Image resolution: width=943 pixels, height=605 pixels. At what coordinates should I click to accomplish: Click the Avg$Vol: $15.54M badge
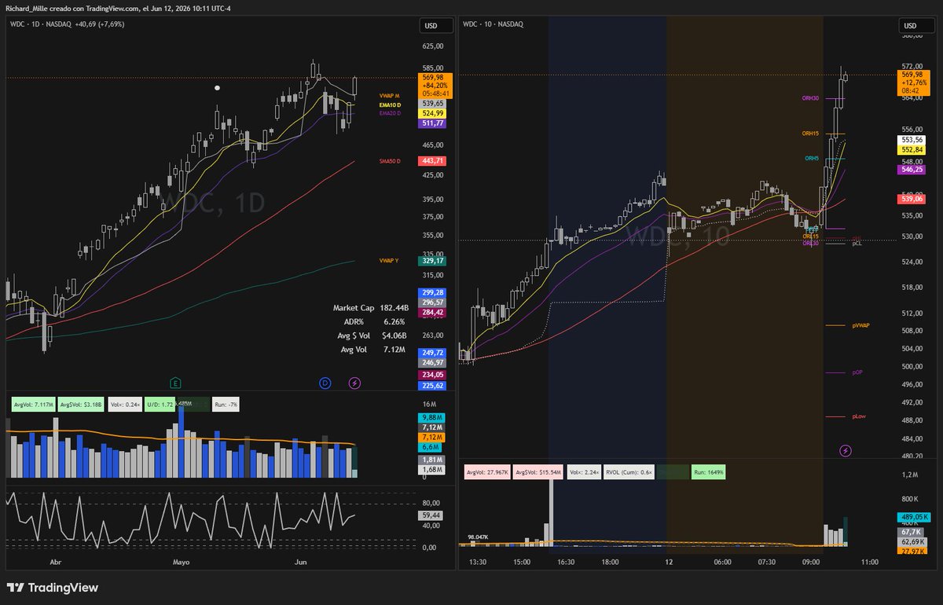coord(538,472)
